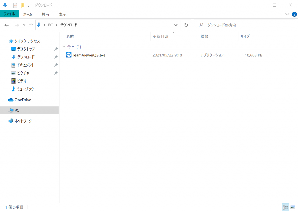Switch to large thumbnails view icon
298x211 pixels.
(292, 207)
